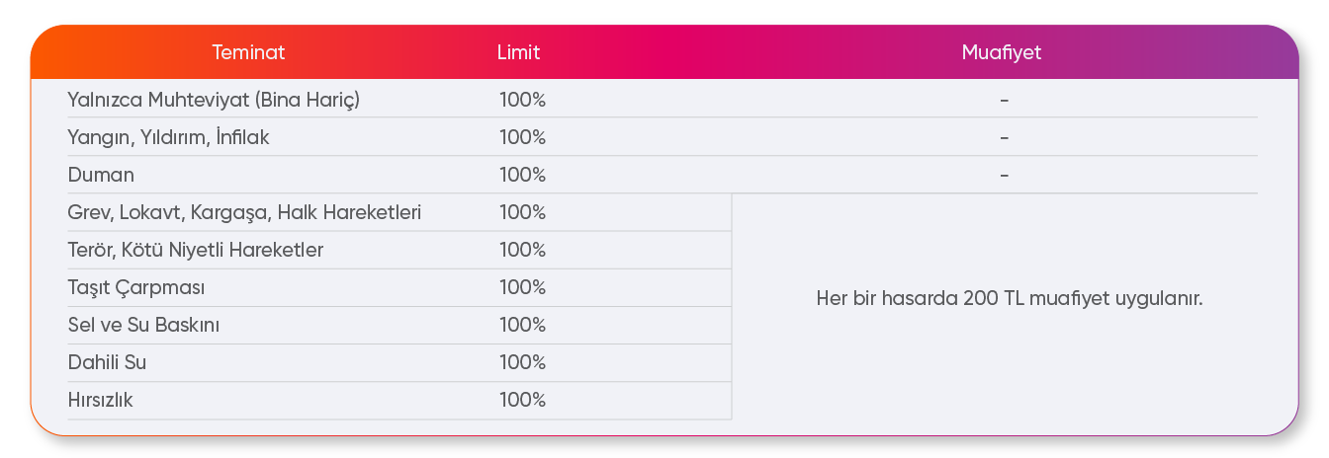Select the Yangın, Yıldırım, İnfilak row label
This screenshot has width=1329, height=458.
pos(168,137)
